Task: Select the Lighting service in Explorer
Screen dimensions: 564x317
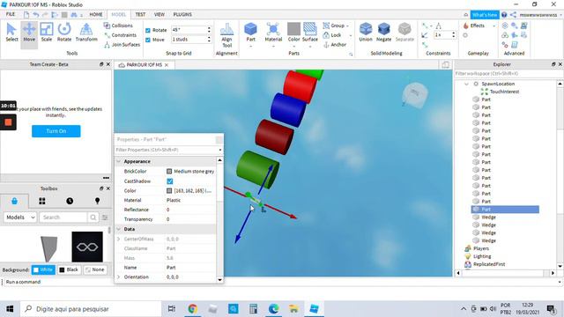Action: click(482, 256)
